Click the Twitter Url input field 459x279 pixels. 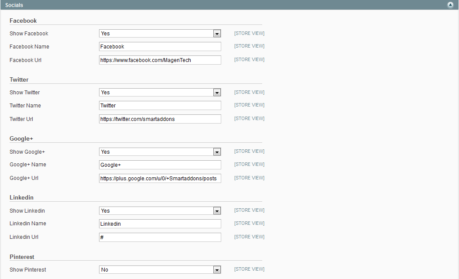(x=160, y=119)
